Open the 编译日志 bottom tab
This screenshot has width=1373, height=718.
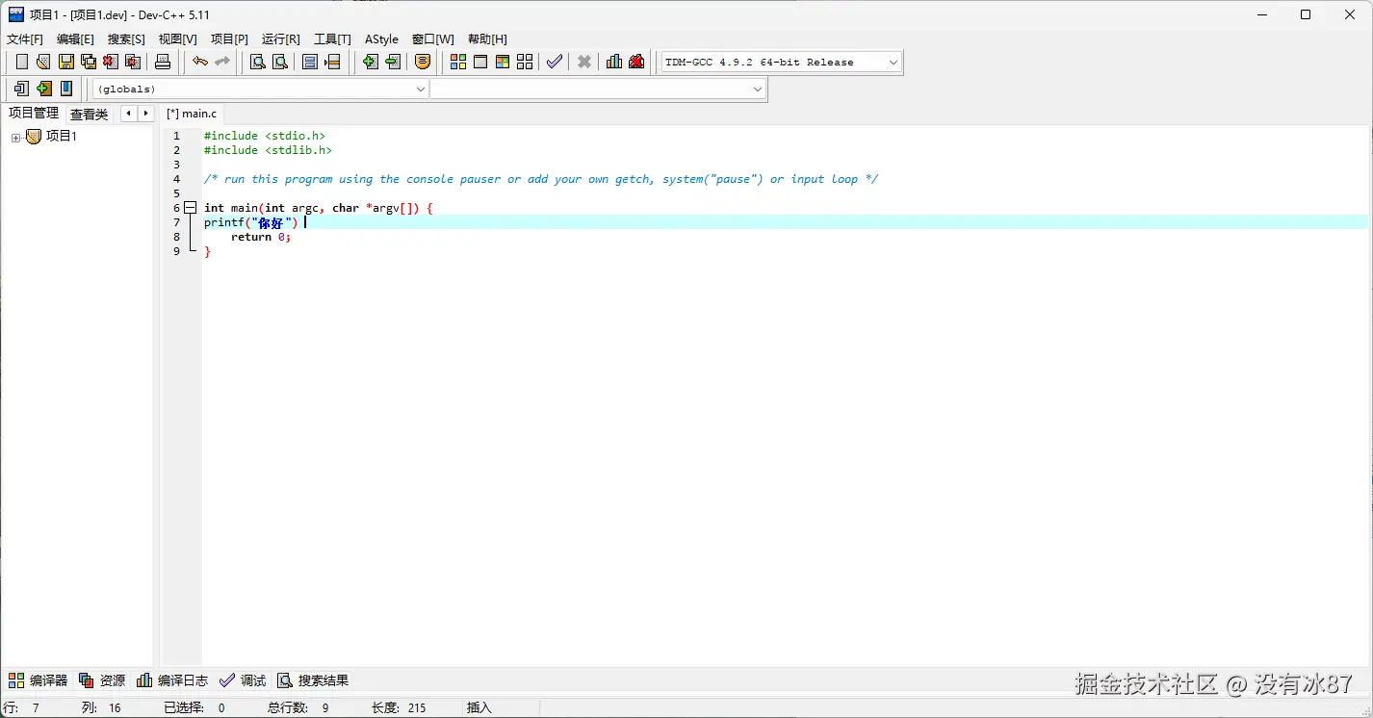(172, 680)
